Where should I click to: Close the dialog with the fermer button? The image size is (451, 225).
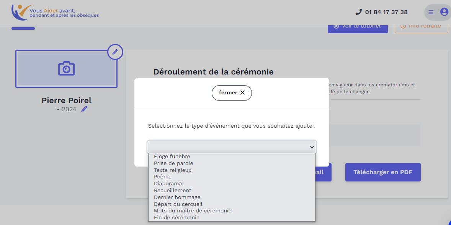tap(232, 93)
